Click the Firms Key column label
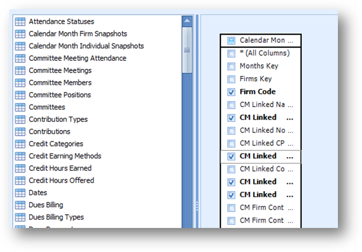Screen dimensions: 362x252 coord(256,79)
